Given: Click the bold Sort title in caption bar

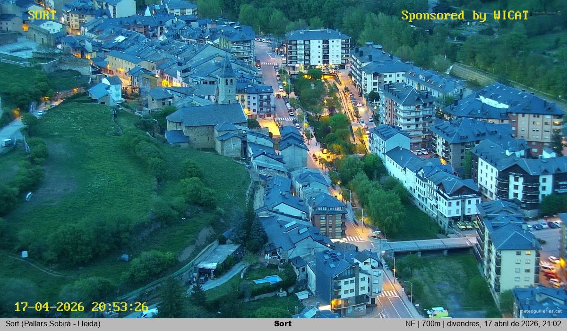Looking at the screenshot, I should point(283,324).
